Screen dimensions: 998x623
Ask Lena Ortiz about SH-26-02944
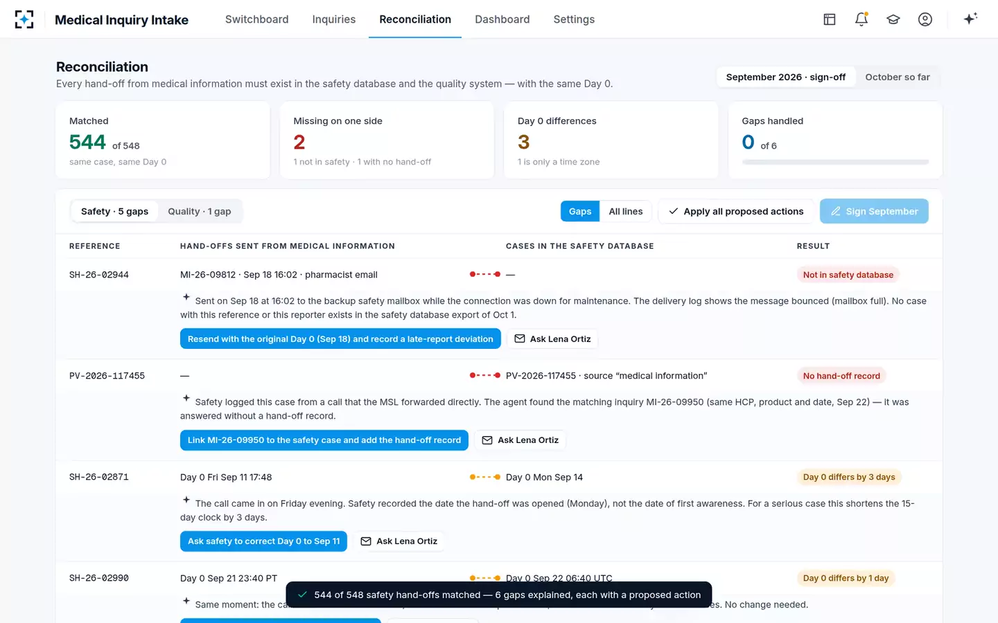coord(552,338)
